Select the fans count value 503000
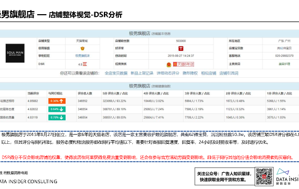Screen dimensions: 299x189 coord(181,41)
